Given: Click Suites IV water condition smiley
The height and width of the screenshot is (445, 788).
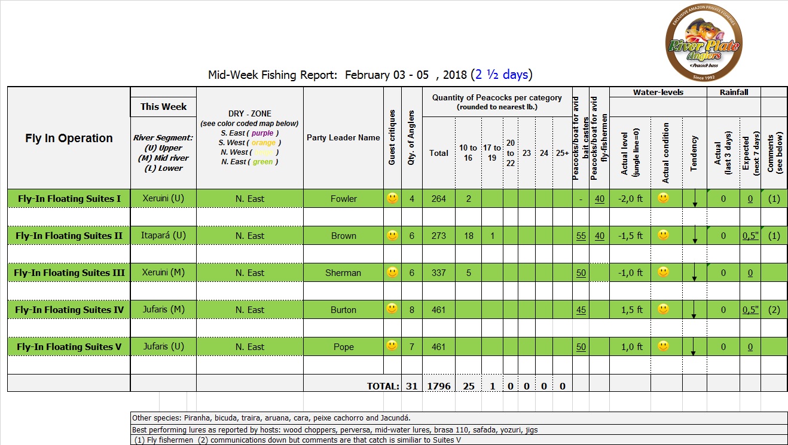Looking at the screenshot, I should point(663,309).
